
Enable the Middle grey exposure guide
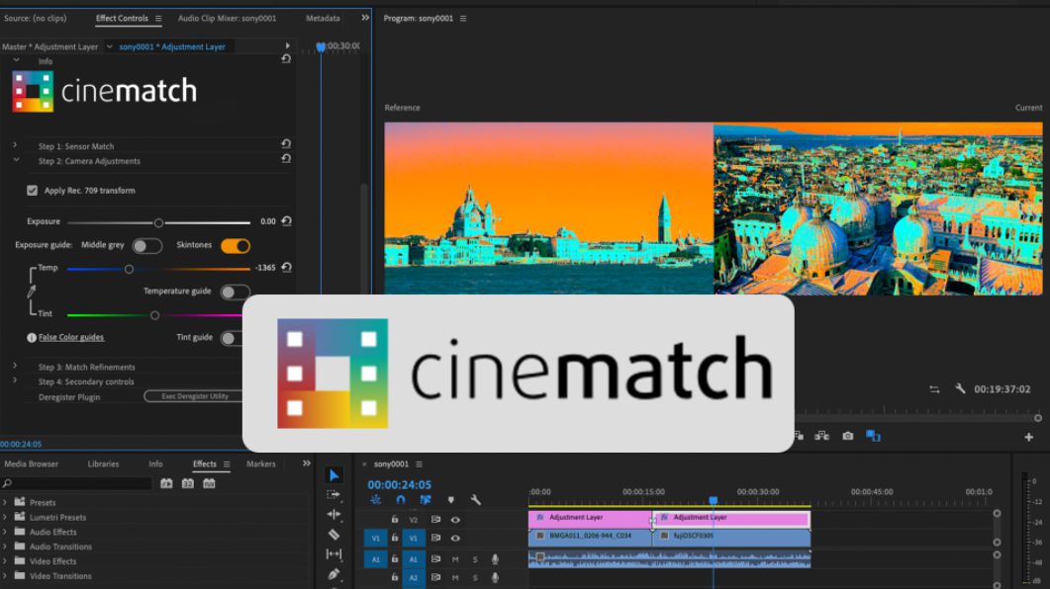(146, 246)
